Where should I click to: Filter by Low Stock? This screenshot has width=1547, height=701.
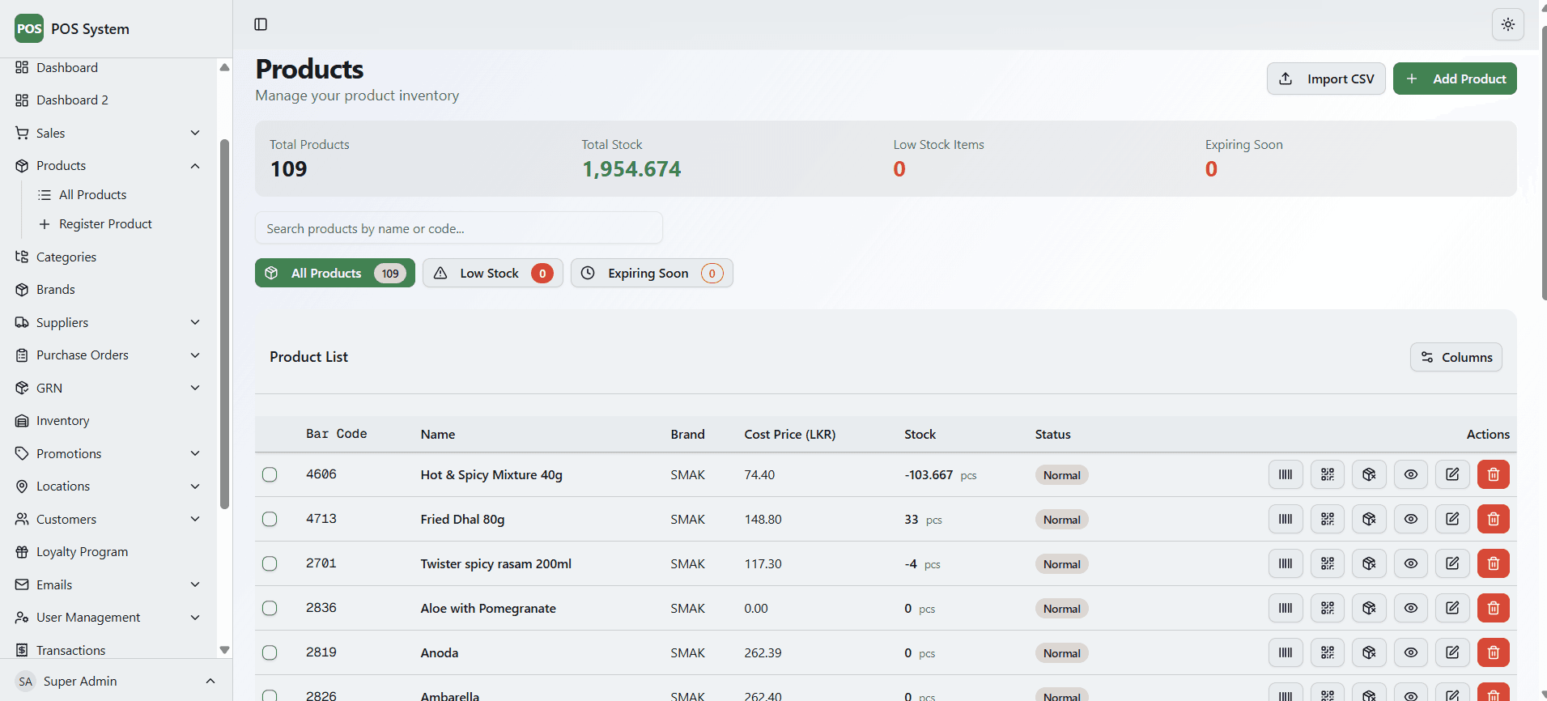492,273
